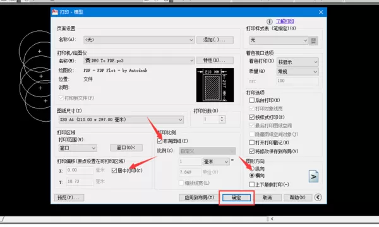Click the horizontal scrollbar left arrow below the dialog
This screenshot has width=379, height=227.
[x=272, y=219]
